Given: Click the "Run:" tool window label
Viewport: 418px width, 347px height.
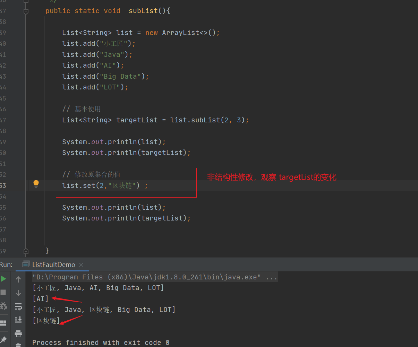Looking at the screenshot, I should (x=6, y=264).
